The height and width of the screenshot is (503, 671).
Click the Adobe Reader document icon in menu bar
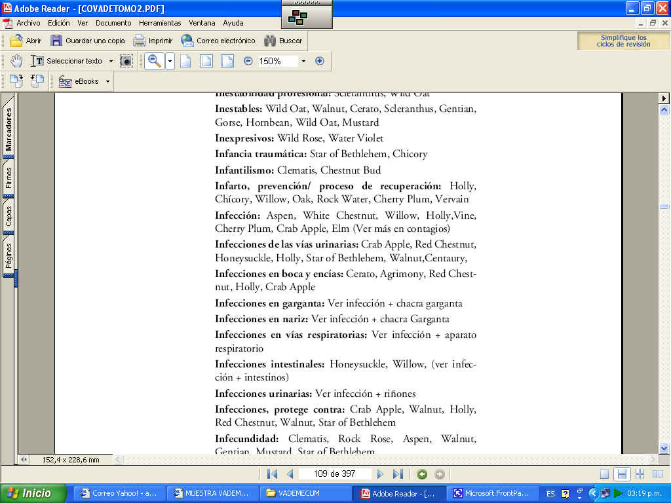tap(7, 23)
